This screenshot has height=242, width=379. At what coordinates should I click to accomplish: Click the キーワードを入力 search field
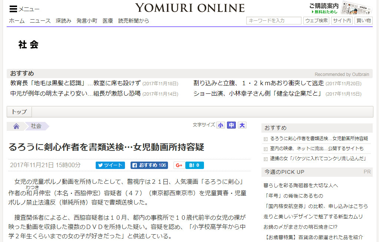274,20
